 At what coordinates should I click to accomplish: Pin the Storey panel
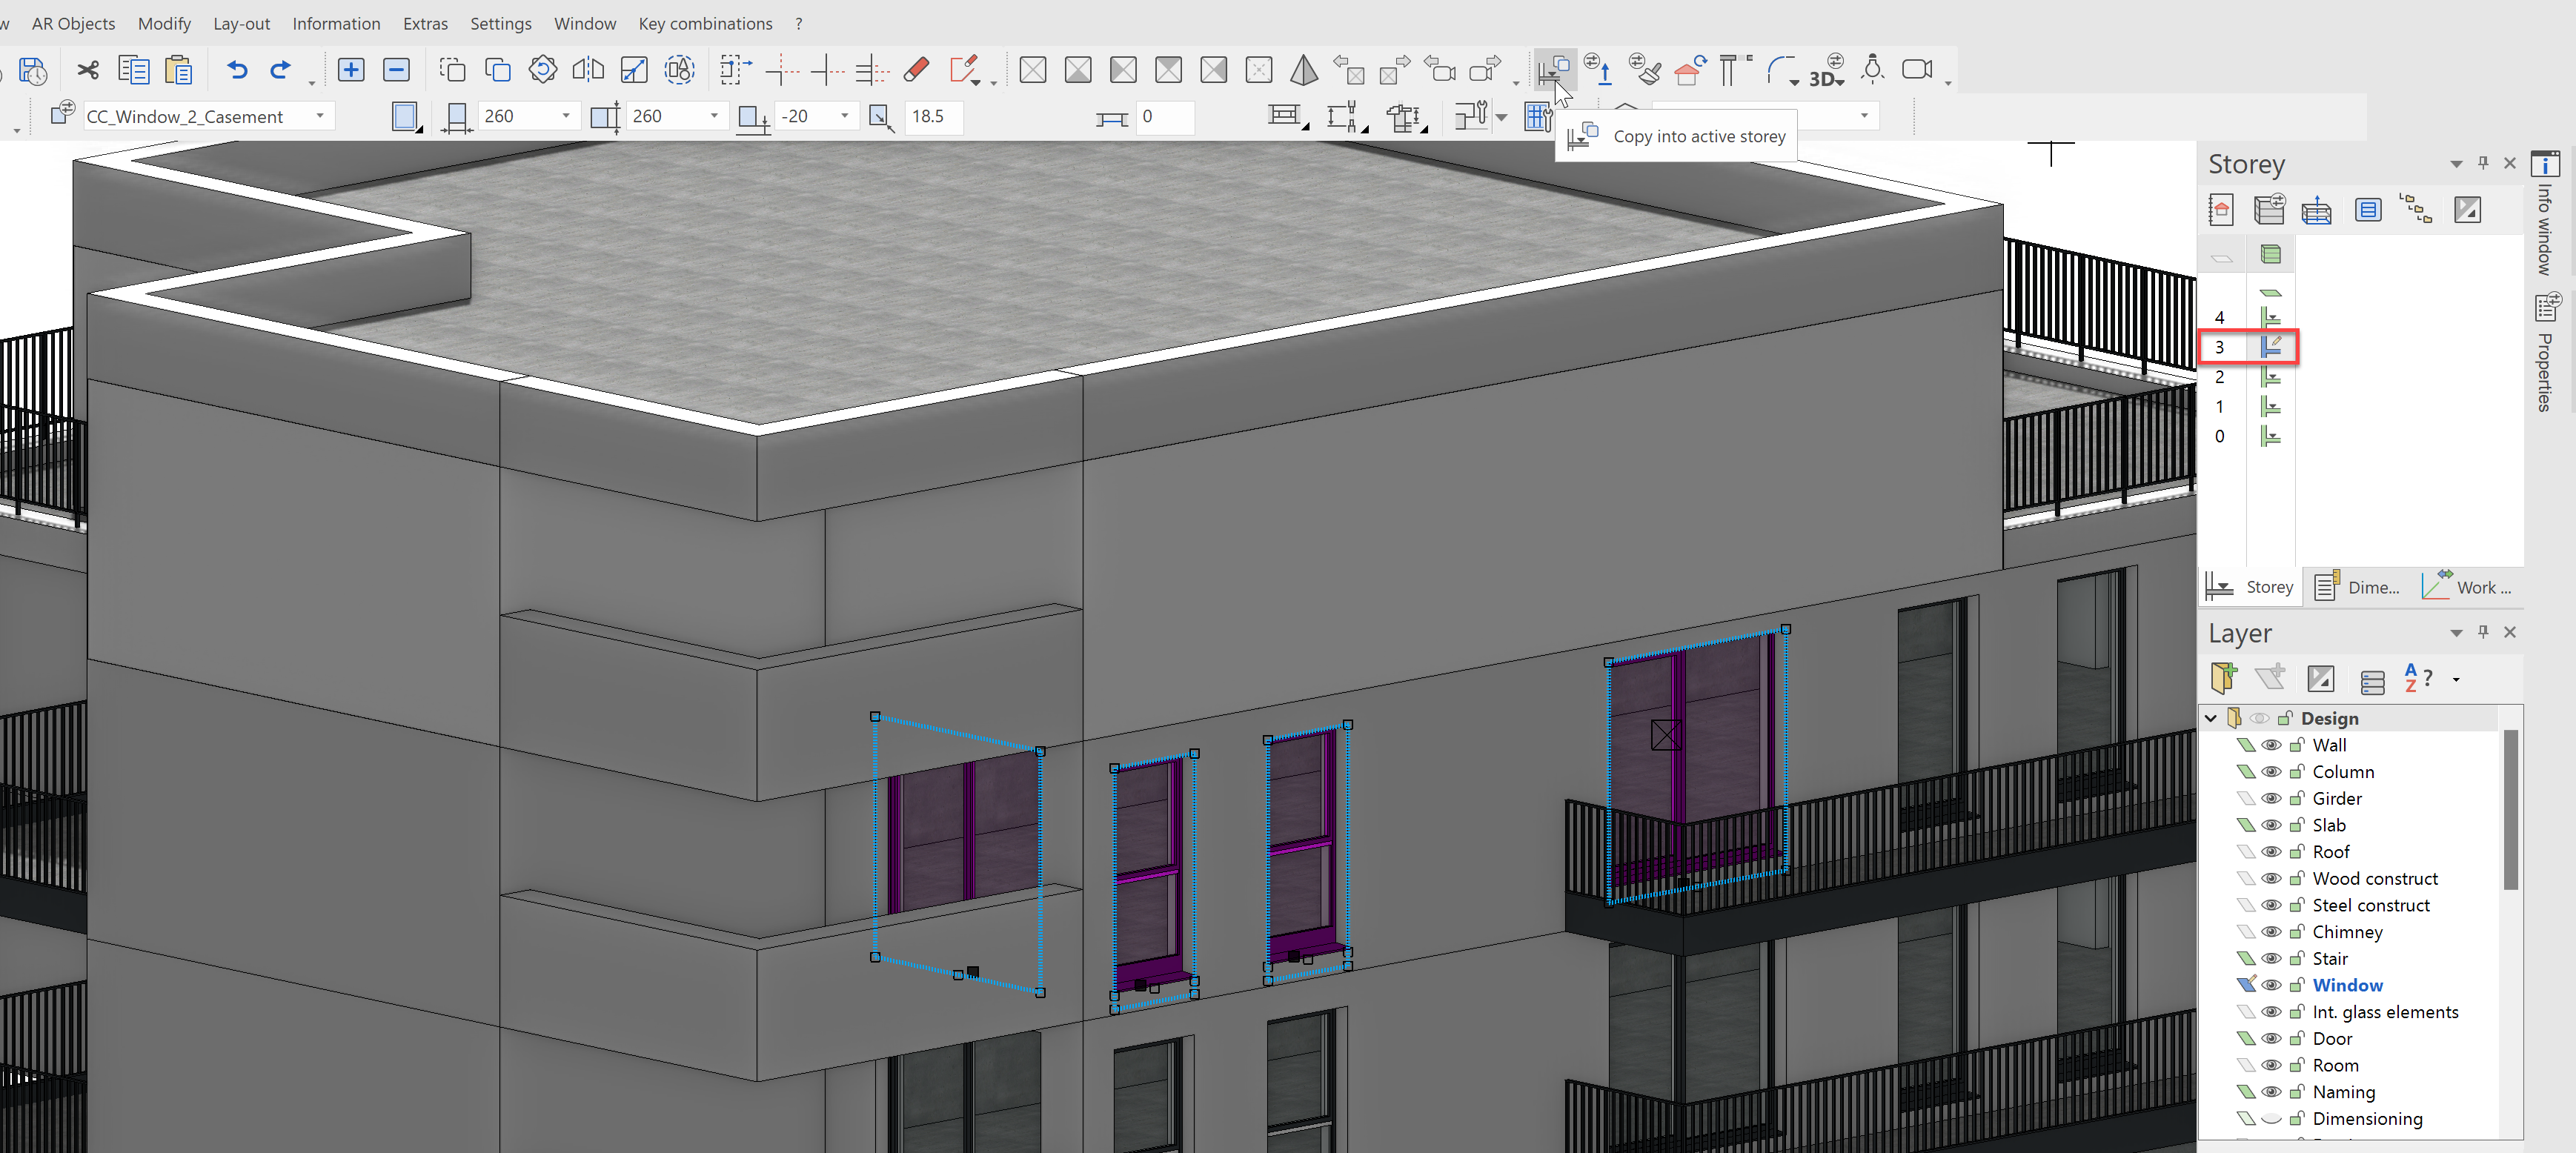click(2483, 163)
